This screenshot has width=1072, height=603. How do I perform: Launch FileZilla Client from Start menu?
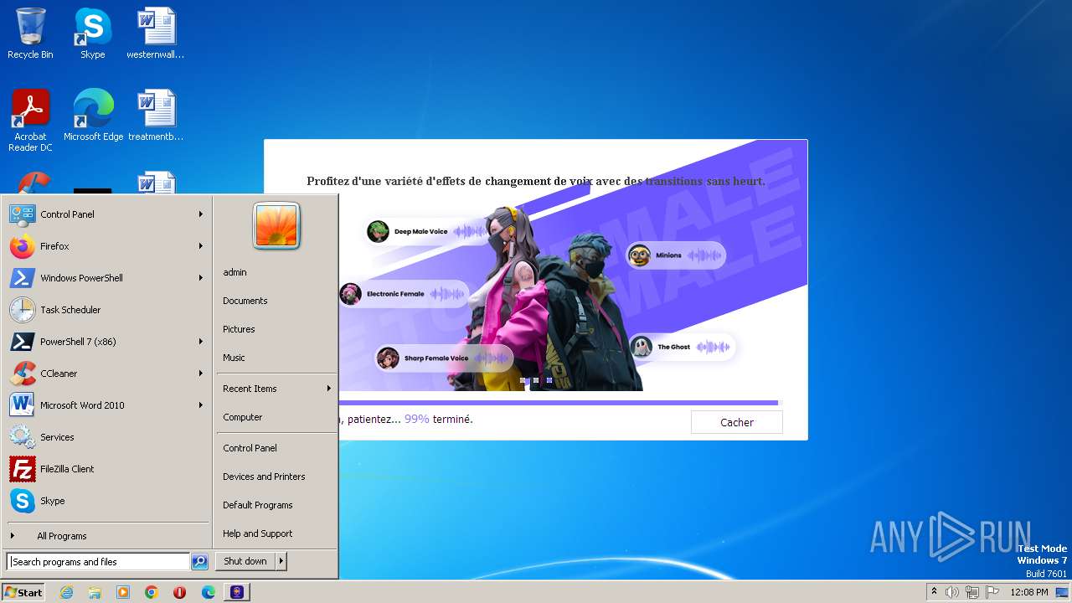(106, 469)
